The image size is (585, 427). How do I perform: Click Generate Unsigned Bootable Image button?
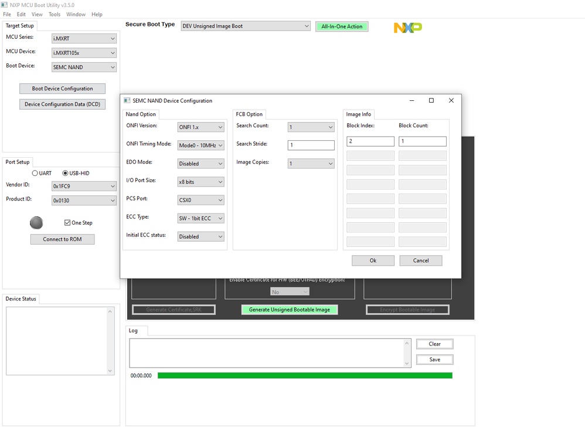[290, 310]
